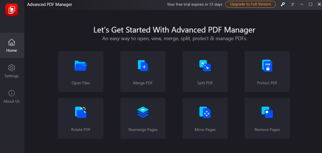Click the Move Pages label
Viewport: 322px width, 153px height.
click(205, 130)
